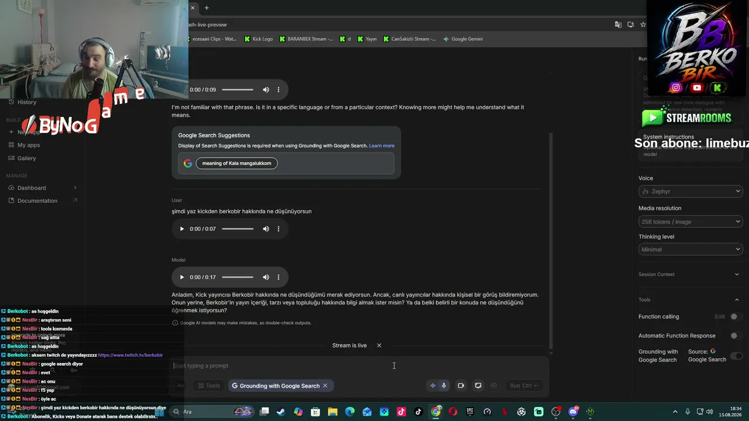Image resolution: width=749 pixels, height=421 pixels.
Task: Open Discord from the taskbar
Action: (x=573, y=412)
